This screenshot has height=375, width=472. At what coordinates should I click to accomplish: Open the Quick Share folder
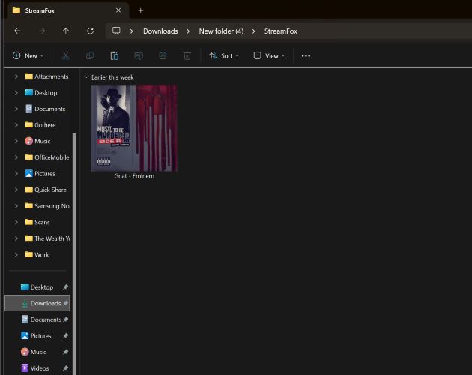[46, 190]
